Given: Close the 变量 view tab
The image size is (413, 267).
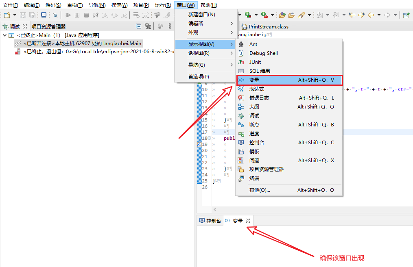Looking at the screenshot, I should [248, 221].
